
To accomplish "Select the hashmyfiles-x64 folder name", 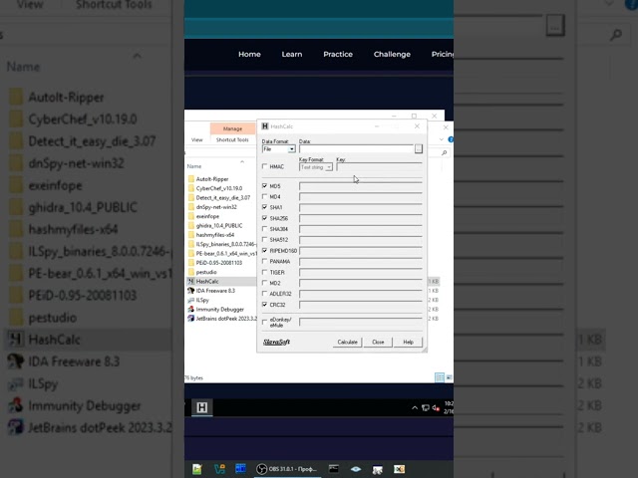I will click(215, 235).
